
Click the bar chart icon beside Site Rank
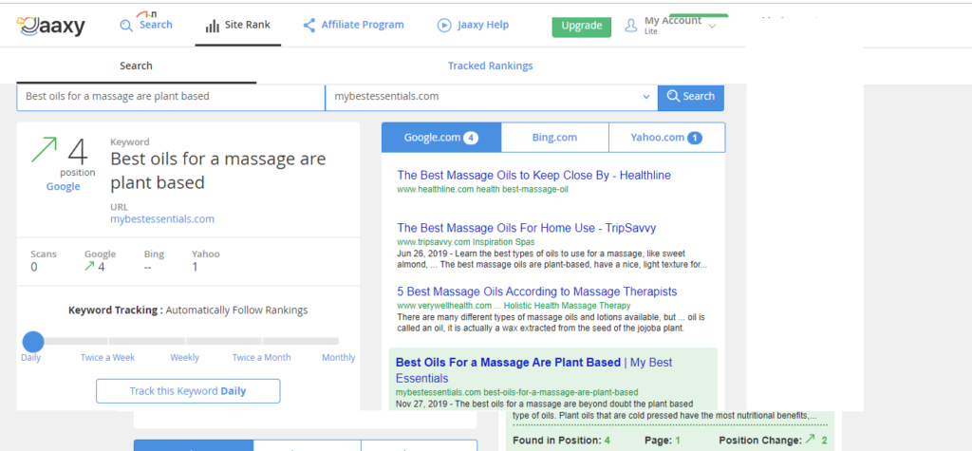click(x=212, y=26)
